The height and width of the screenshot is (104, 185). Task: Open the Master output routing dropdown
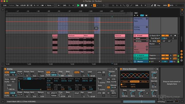[155, 44]
